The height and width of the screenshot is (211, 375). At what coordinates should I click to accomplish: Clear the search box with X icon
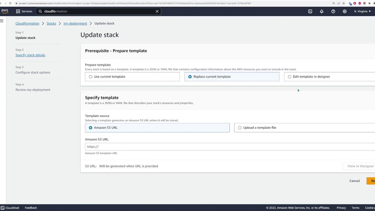pyautogui.click(x=157, y=11)
